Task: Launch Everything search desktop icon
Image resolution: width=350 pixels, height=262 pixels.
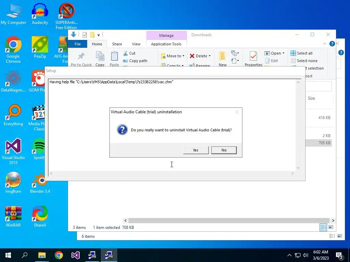Action: point(13,115)
